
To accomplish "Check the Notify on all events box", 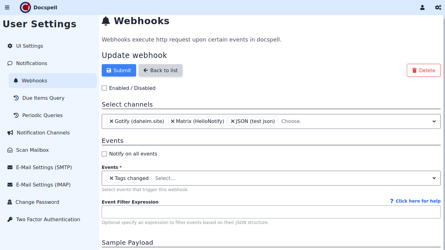I will click(x=104, y=154).
